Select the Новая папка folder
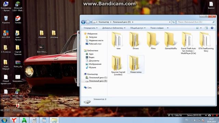The width and height of the screenshot is (219, 123). pos(136,64)
